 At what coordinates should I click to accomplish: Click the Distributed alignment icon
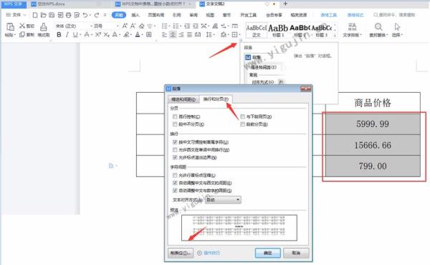198,35
